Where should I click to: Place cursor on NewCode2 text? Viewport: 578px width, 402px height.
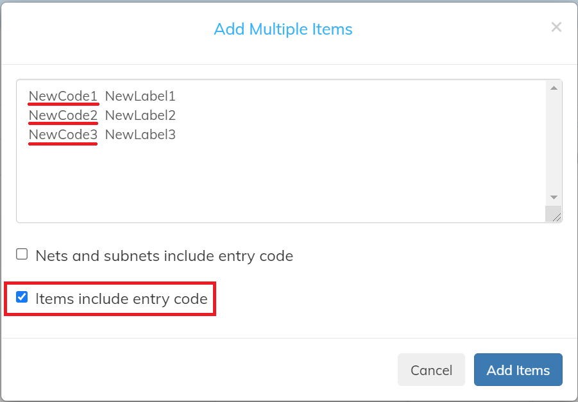[x=63, y=115]
